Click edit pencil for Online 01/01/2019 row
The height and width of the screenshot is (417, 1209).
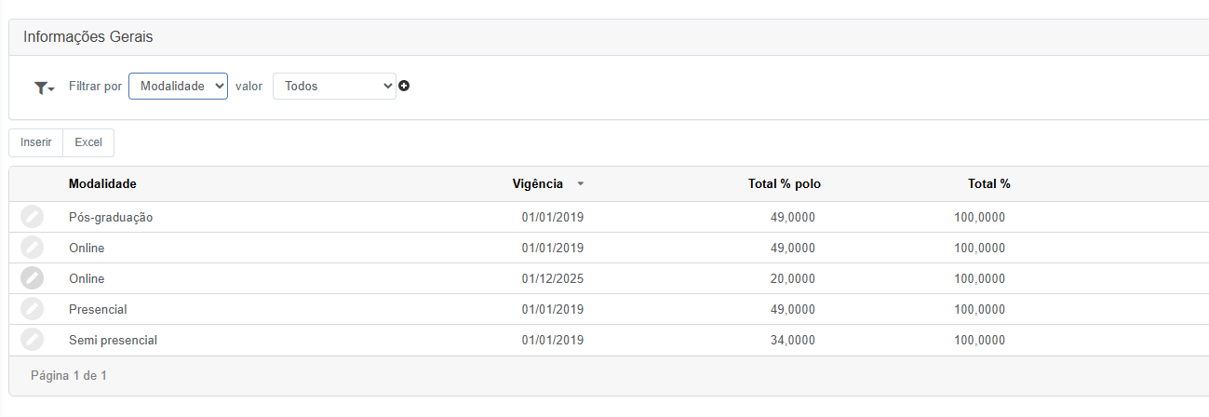click(x=32, y=248)
